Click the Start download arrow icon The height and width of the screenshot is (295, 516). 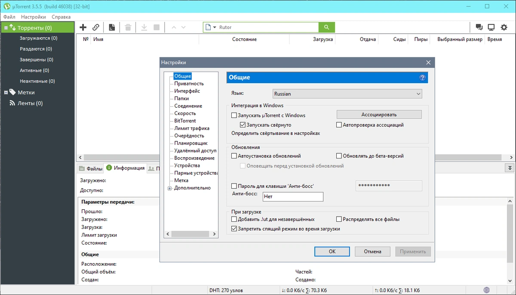tap(144, 27)
